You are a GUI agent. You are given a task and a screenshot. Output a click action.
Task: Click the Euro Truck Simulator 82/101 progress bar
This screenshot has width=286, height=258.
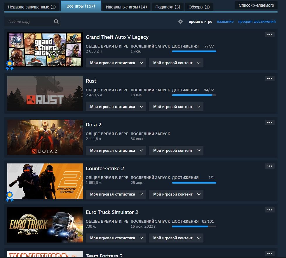pos(194,226)
